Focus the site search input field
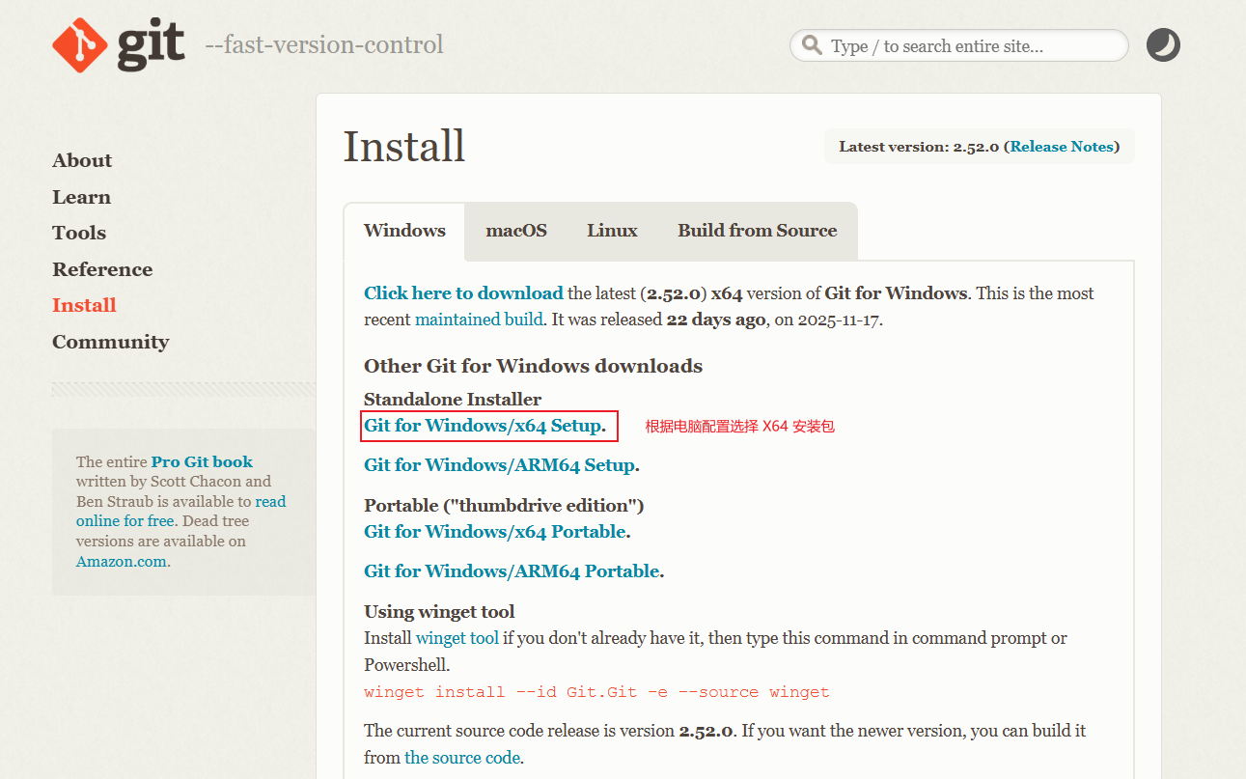This screenshot has width=1246, height=779. coord(959,45)
